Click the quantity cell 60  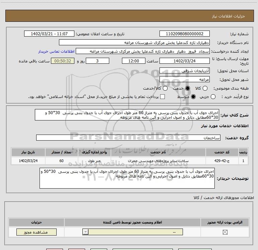tap(61, 161)
